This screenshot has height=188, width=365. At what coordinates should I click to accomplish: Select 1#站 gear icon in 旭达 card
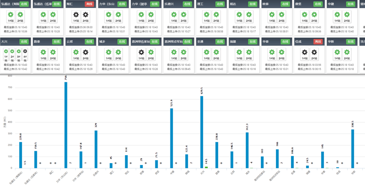(239, 15)
